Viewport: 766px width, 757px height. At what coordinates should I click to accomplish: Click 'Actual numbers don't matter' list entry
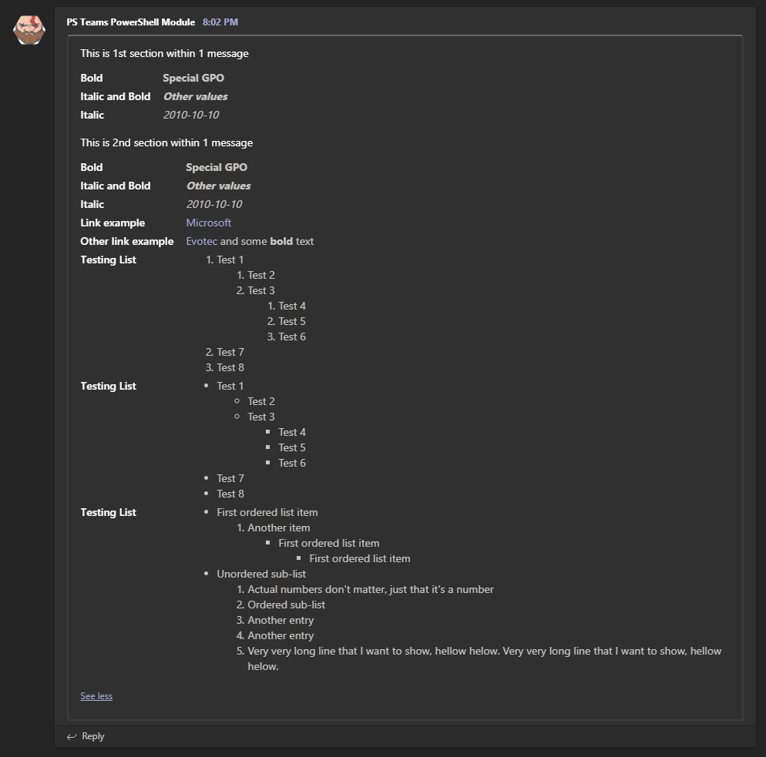pos(370,589)
